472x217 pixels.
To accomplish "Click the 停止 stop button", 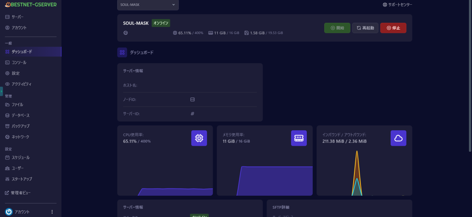I will (393, 28).
